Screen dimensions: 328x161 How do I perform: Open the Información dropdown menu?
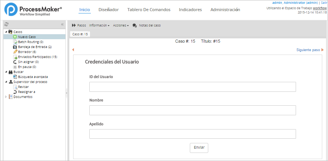(99, 25)
